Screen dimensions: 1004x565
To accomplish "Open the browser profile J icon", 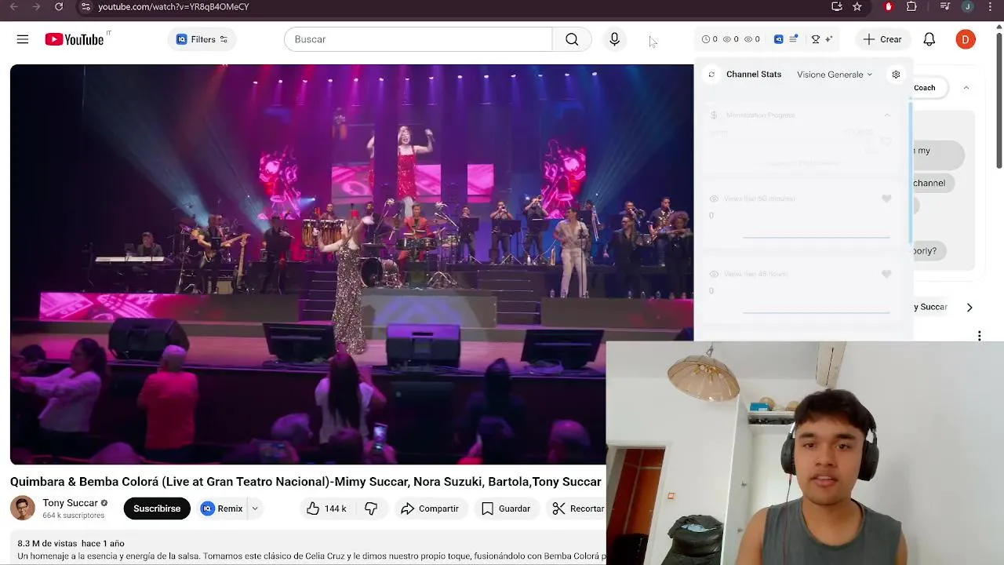I will click(968, 6).
